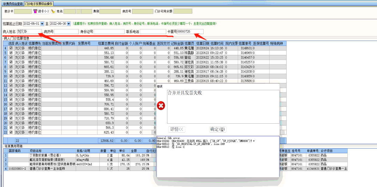This screenshot has height=187, width=377.
Task: Uncheck row 5 with total 551.13
Action: (11, 53)
